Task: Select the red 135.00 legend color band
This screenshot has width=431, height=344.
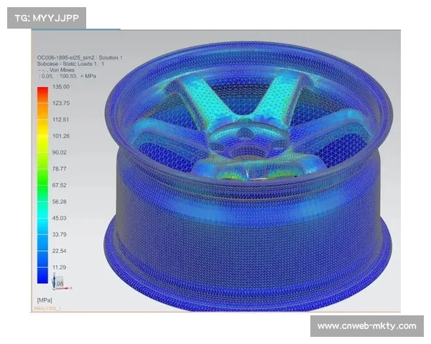Action: tap(42, 92)
